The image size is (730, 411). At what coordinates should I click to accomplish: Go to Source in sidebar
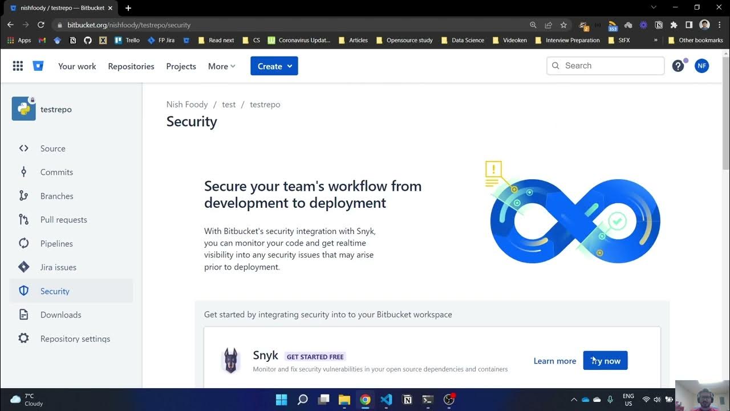[x=71, y=148]
